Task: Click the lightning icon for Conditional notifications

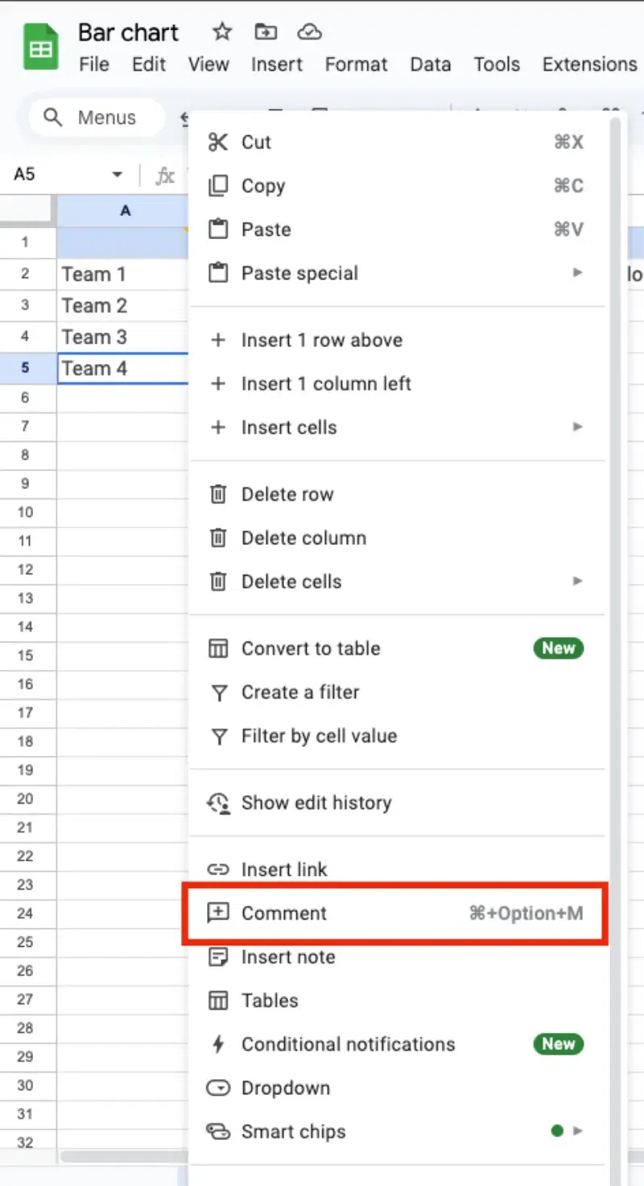Action: click(x=218, y=1044)
